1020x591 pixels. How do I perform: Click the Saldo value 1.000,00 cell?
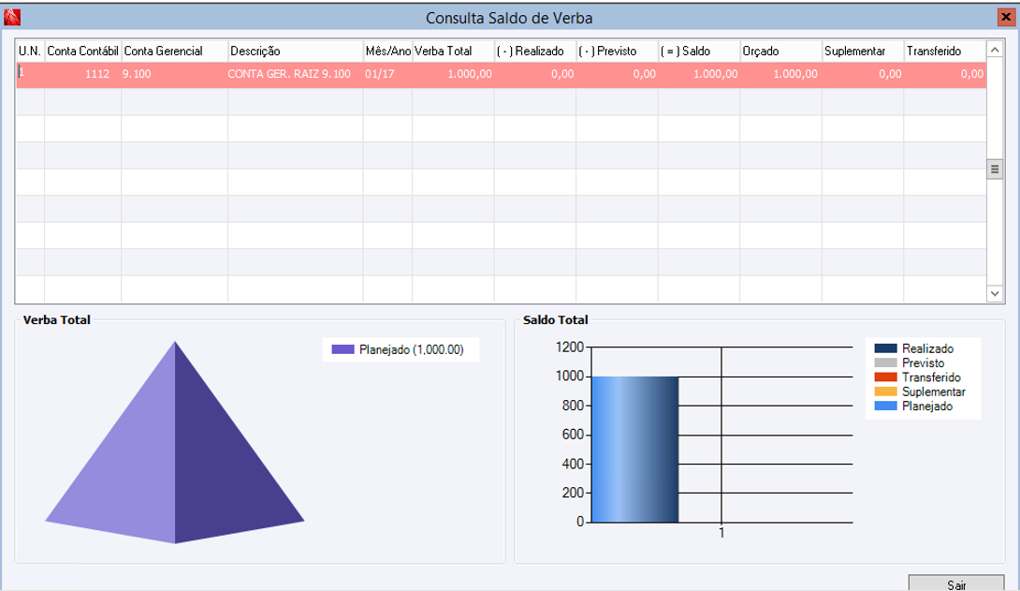(699, 74)
